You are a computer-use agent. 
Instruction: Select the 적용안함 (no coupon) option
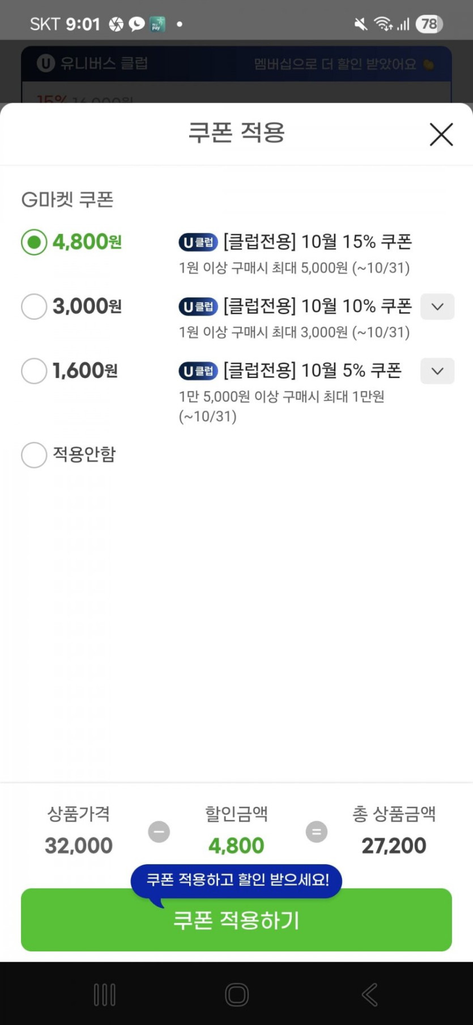coord(34,455)
